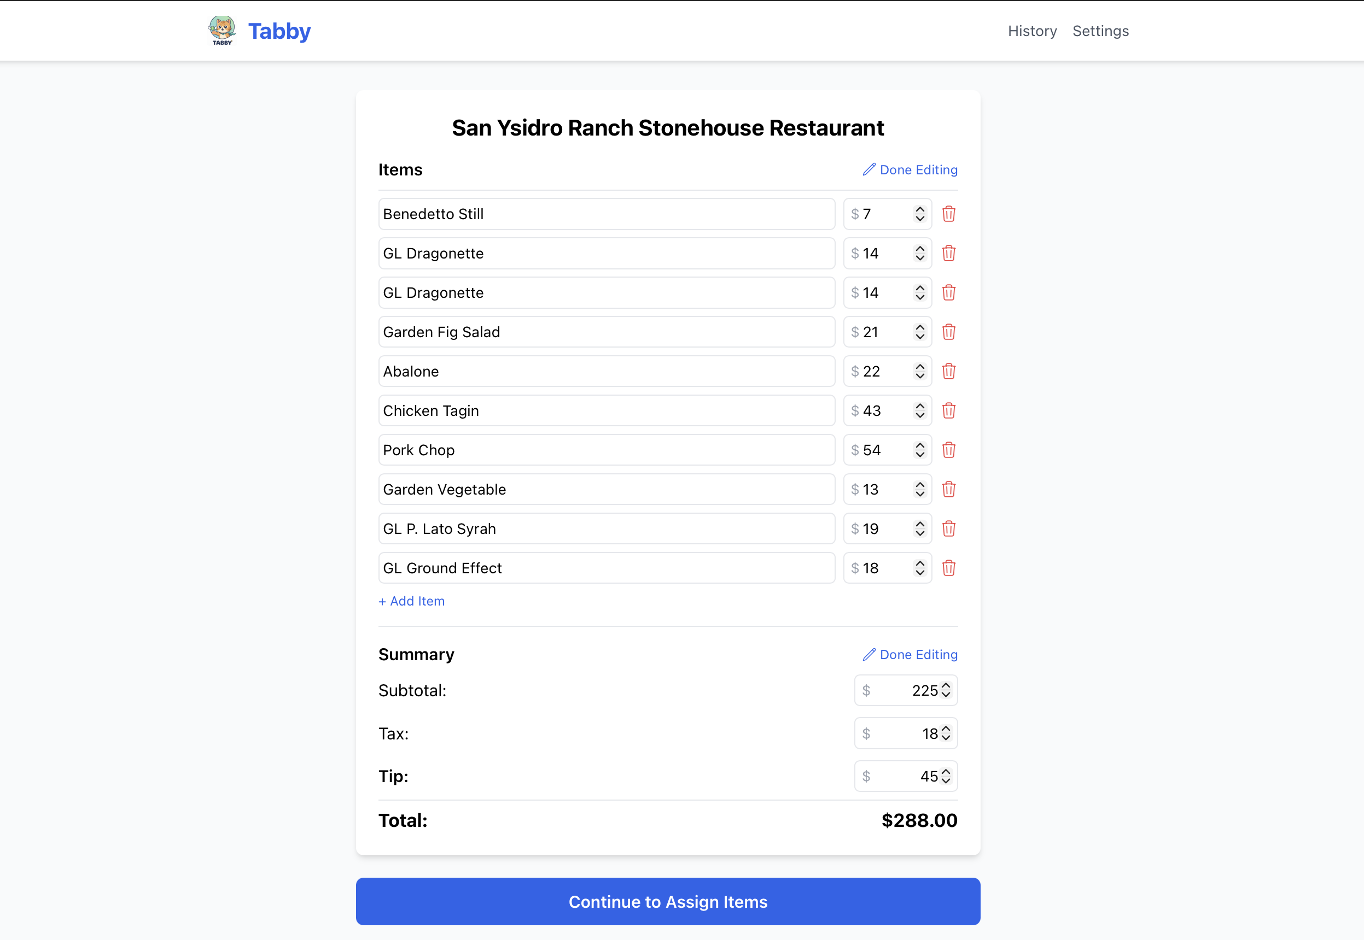Delete the GL P. Lato Syrah item
Screen dimensions: 1364x940
[948, 529]
